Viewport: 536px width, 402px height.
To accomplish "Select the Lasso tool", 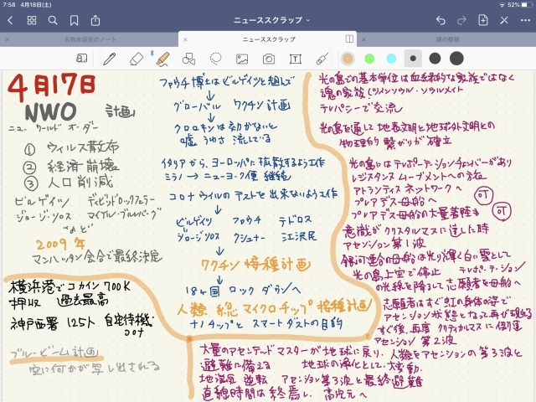I will pos(215,59).
